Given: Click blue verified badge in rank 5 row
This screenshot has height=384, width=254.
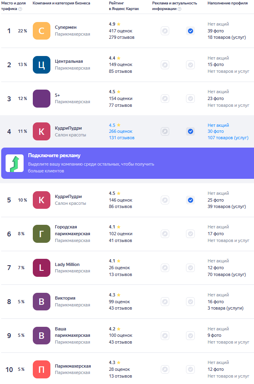Looking at the screenshot, I should [190, 200].
